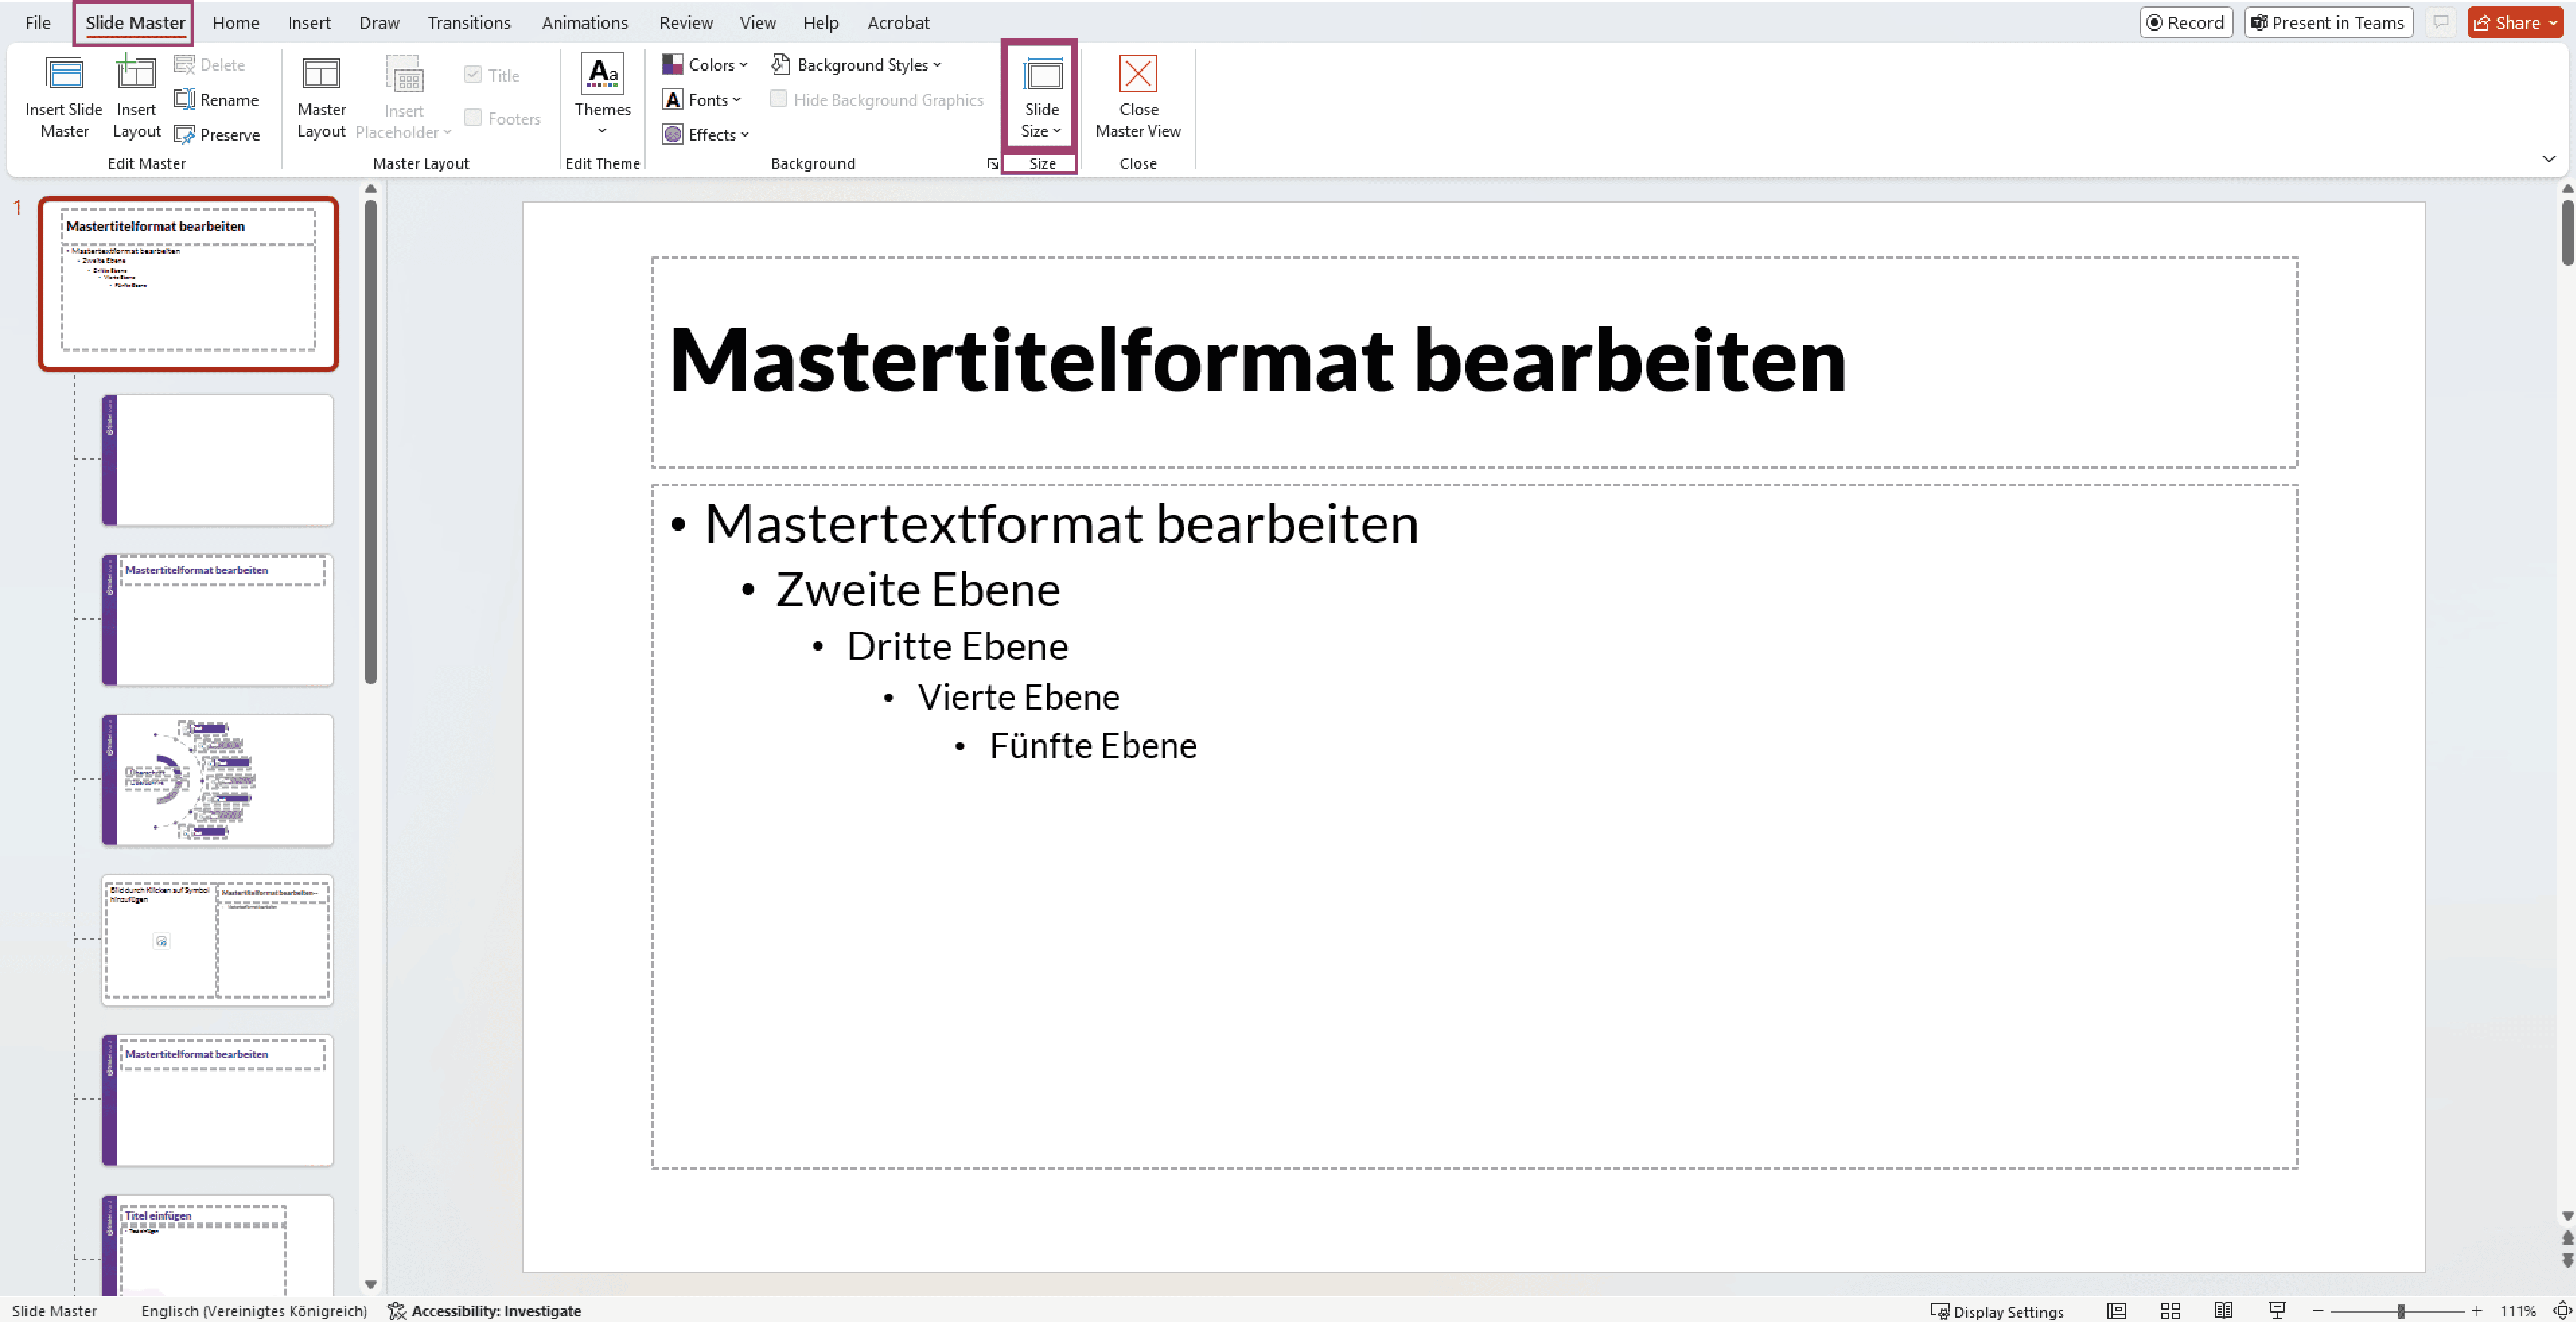2576x1322 pixels.
Task: Switch to Normal view icon
Action: tap(2116, 1311)
